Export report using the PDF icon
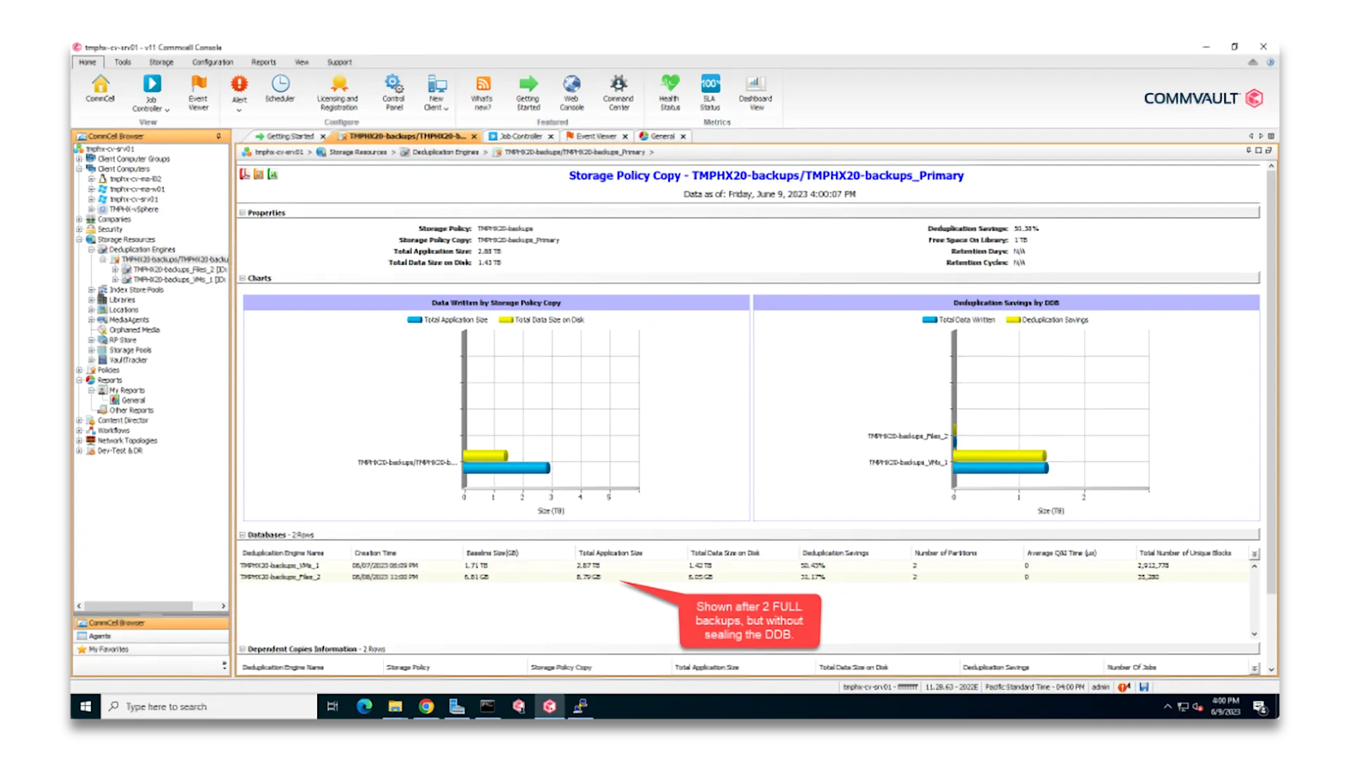Image resolution: width=1350 pixels, height=759 pixels. (x=245, y=175)
